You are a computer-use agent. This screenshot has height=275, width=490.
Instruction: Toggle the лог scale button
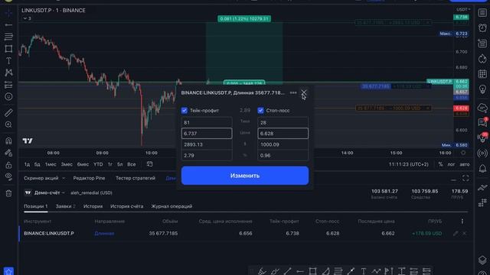[451, 164]
